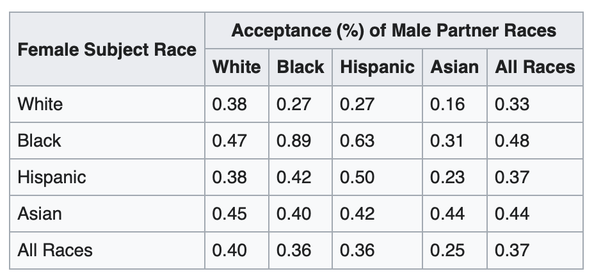Select the 0.63 cell in the Black row
594x278 pixels.
357,140
